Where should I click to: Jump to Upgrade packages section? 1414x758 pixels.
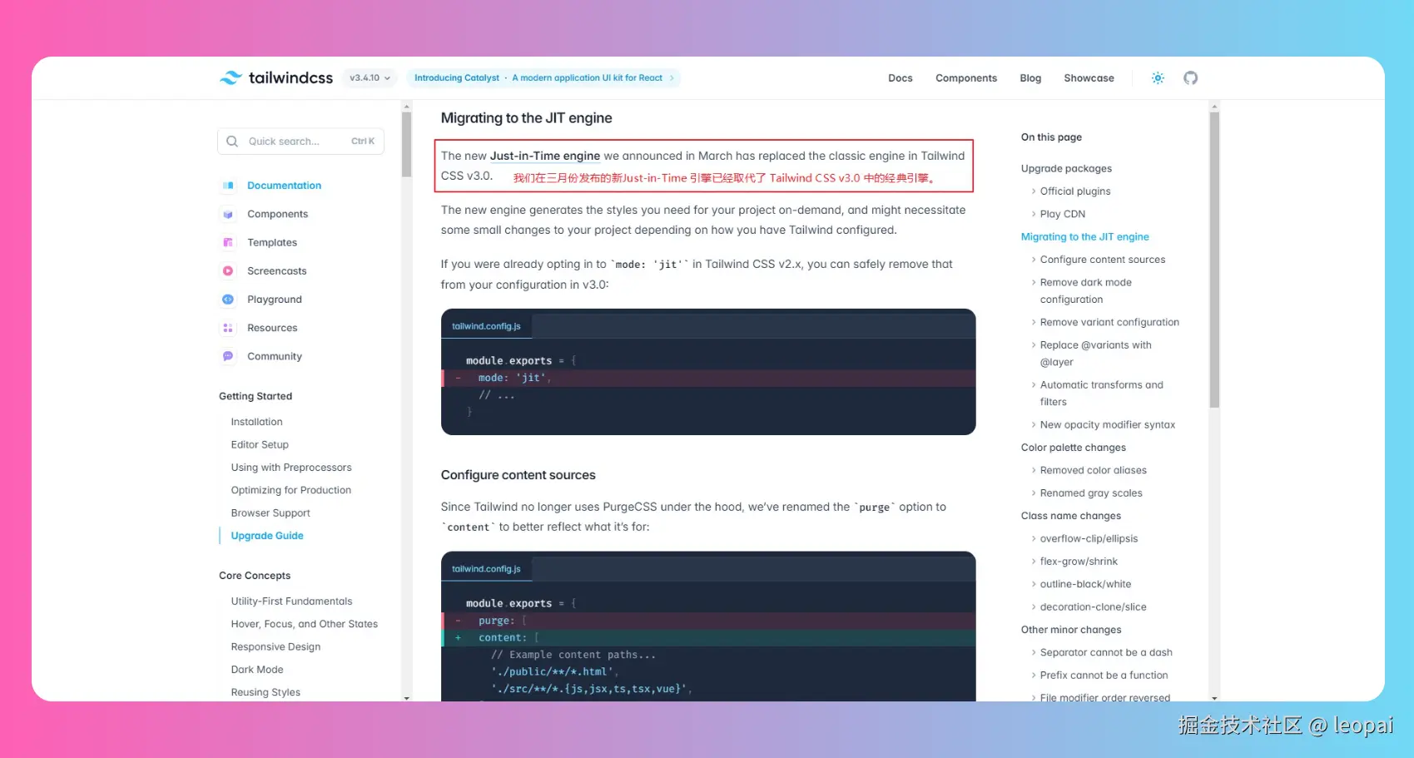[1066, 169]
